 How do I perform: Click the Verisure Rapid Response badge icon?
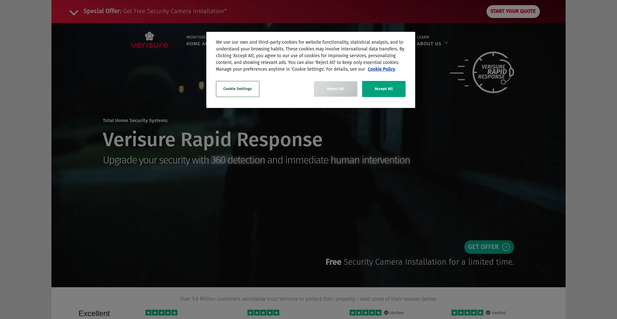(482, 72)
